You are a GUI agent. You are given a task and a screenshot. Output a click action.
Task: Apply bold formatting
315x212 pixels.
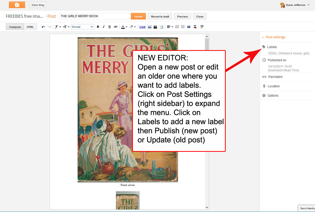[98, 27]
